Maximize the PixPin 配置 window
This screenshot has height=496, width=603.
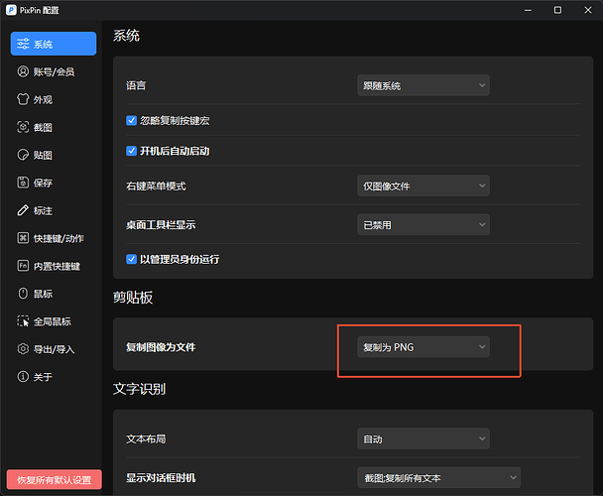pyautogui.click(x=557, y=10)
